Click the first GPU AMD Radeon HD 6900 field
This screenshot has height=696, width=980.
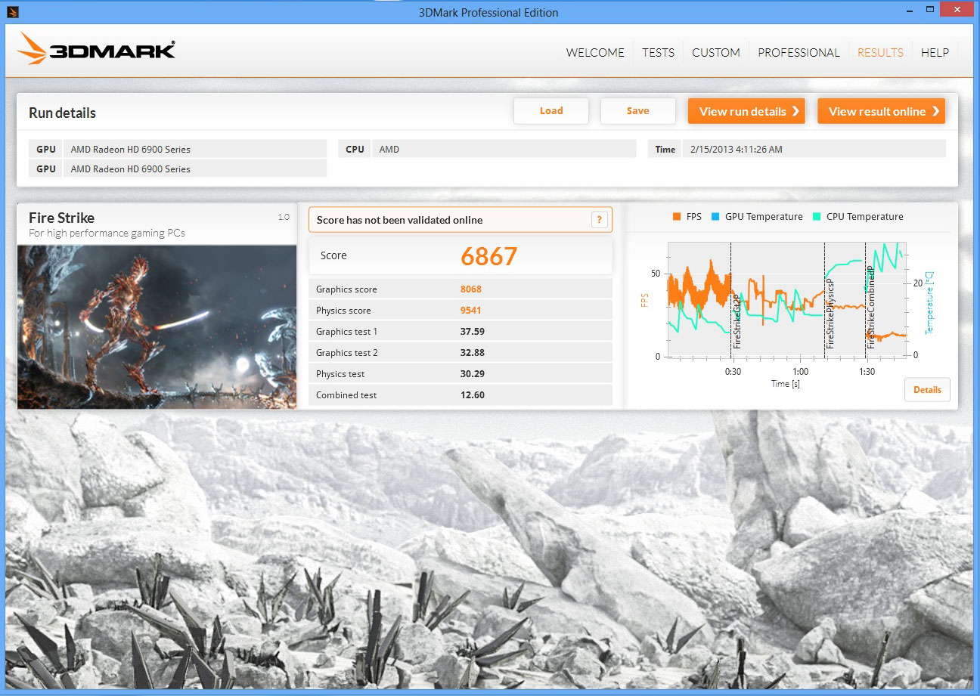195,149
